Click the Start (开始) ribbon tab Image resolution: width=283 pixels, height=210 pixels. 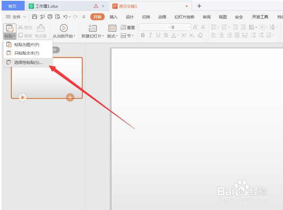pyautogui.click(x=97, y=17)
